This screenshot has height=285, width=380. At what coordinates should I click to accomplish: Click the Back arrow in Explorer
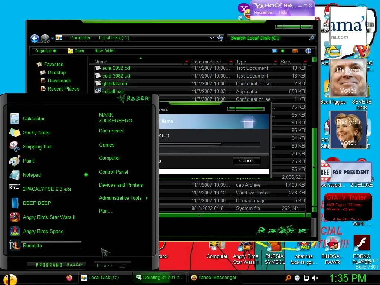pyautogui.click(x=35, y=38)
